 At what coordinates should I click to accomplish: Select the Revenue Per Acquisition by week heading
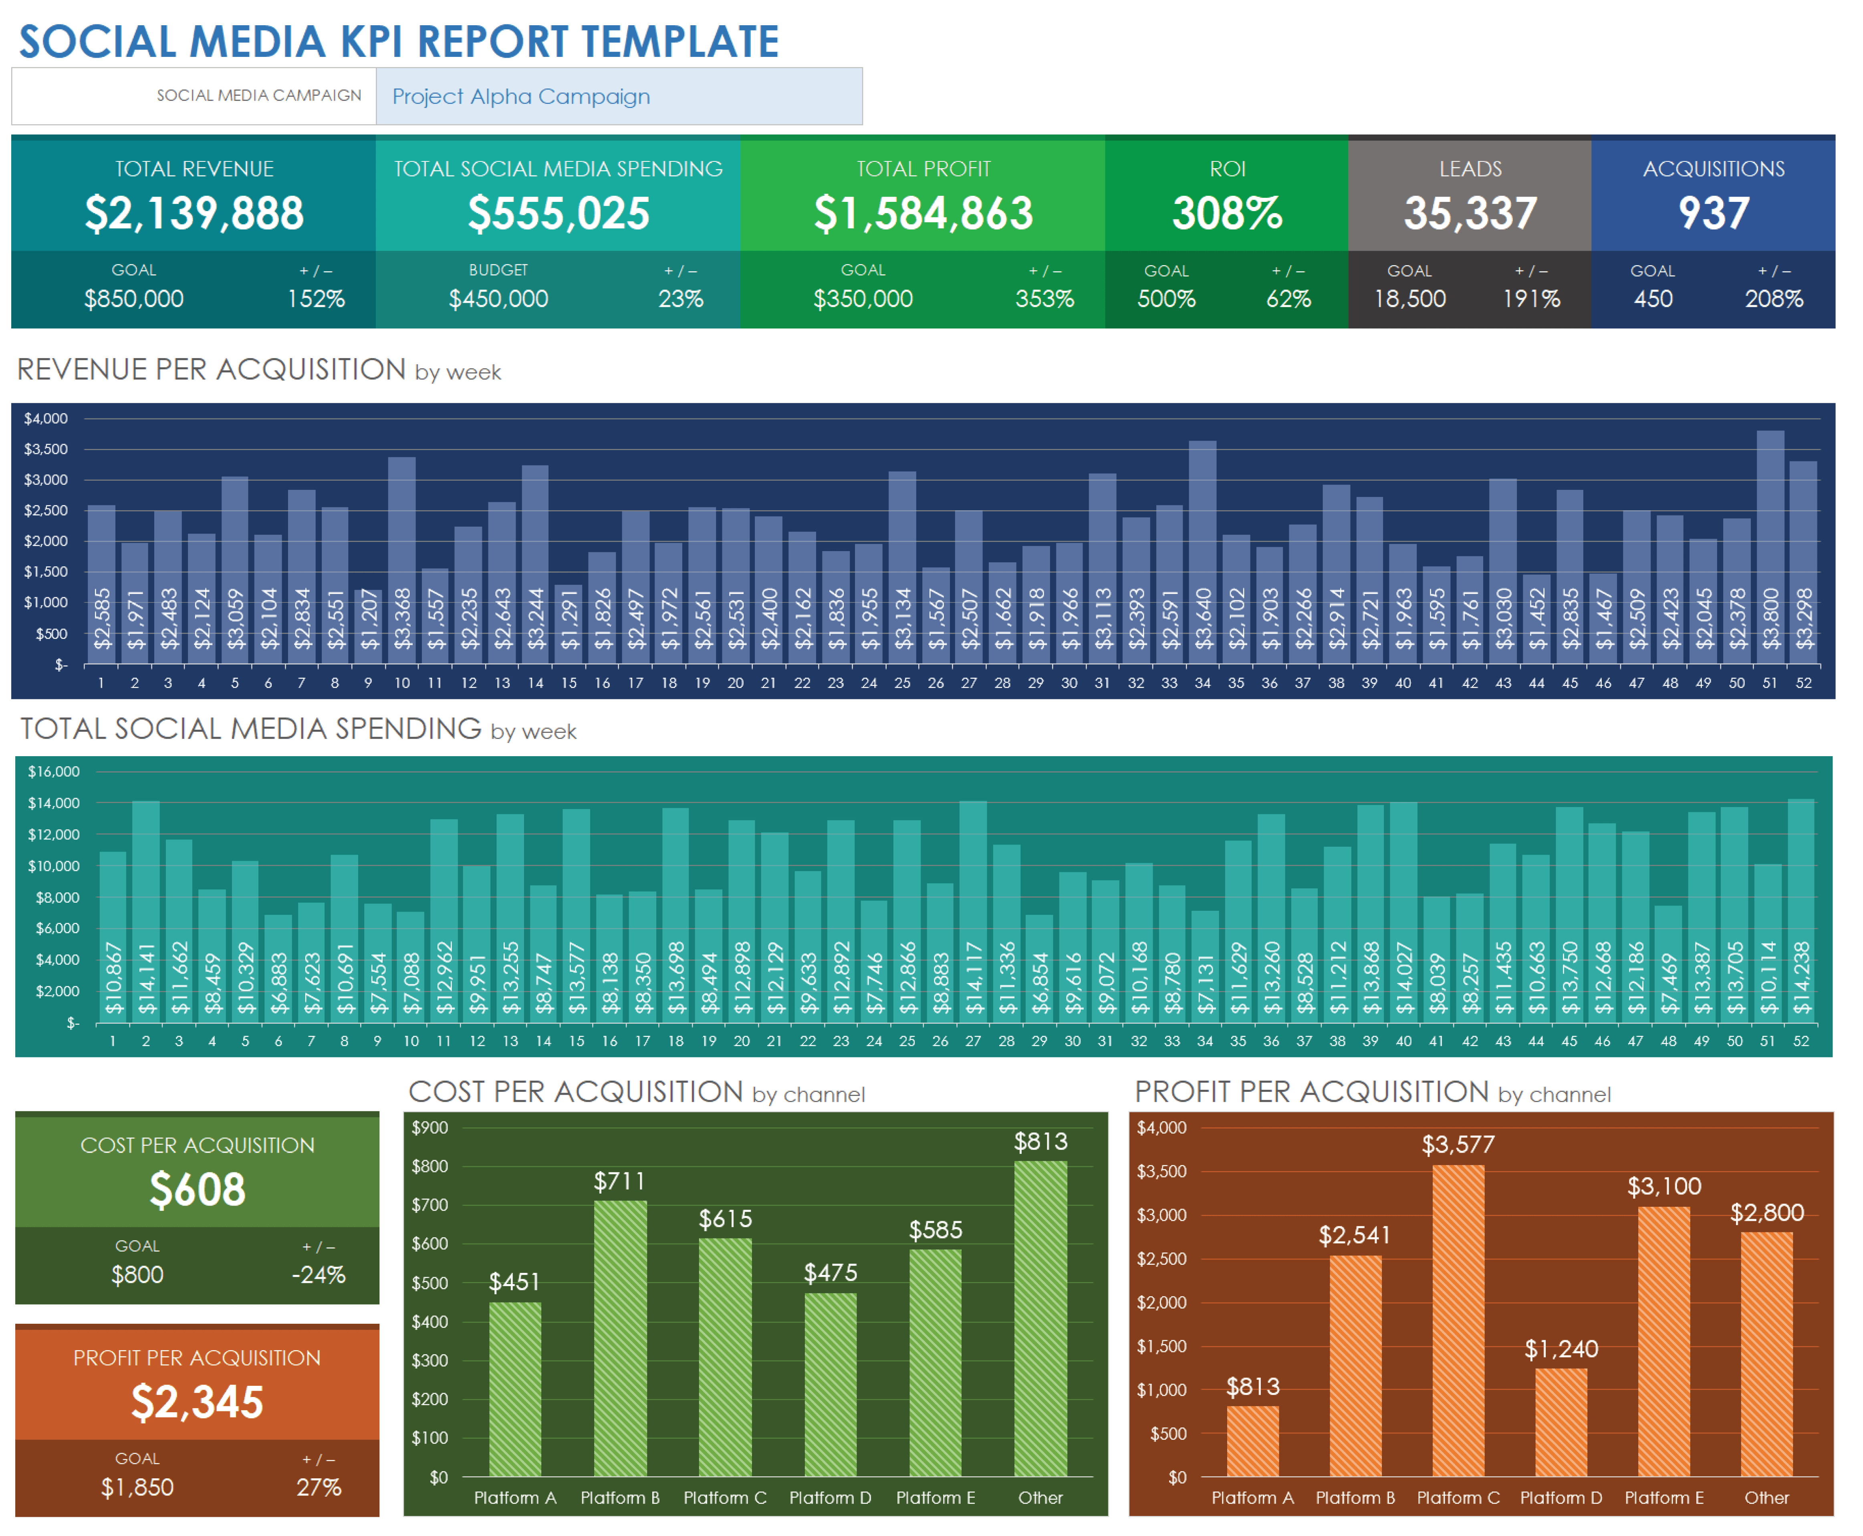tap(259, 370)
